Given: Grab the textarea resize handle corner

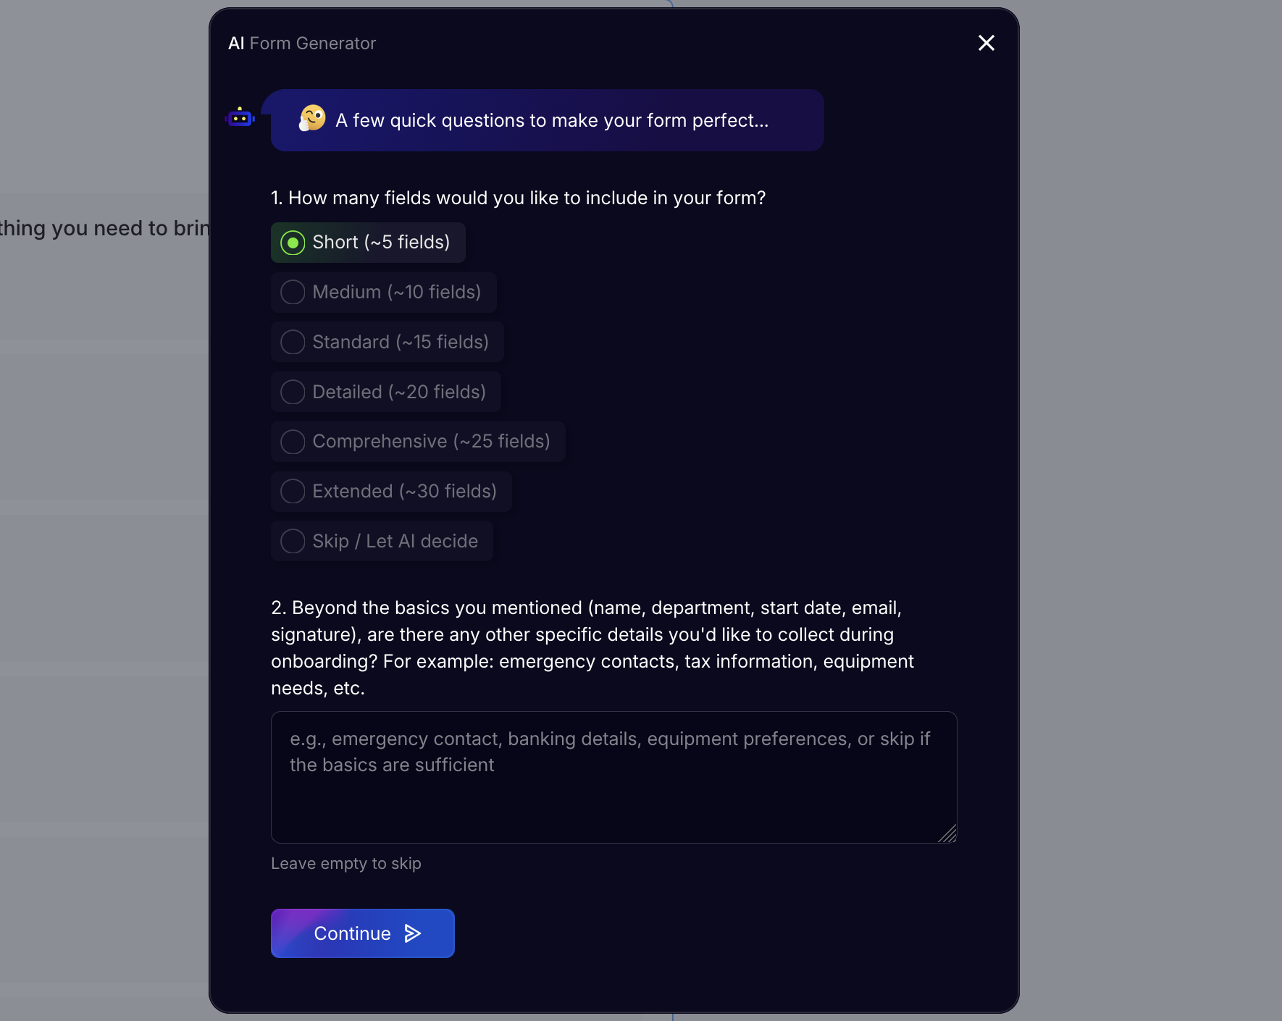Looking at the screenshot, I should (x=949, y=835).
